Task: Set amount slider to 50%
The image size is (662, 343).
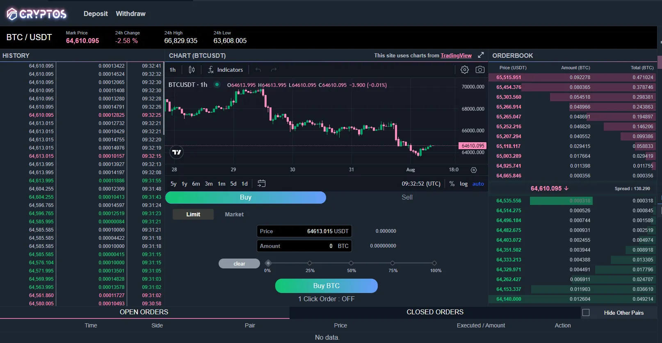Action: (x=351, y=263)
